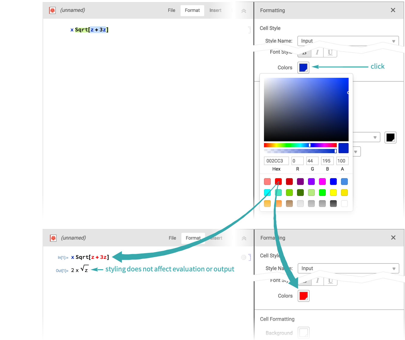The height and width of the screenshot is (340, 405).
Task: Click the faded Background color swatch
Action: (x=303, y=333)
